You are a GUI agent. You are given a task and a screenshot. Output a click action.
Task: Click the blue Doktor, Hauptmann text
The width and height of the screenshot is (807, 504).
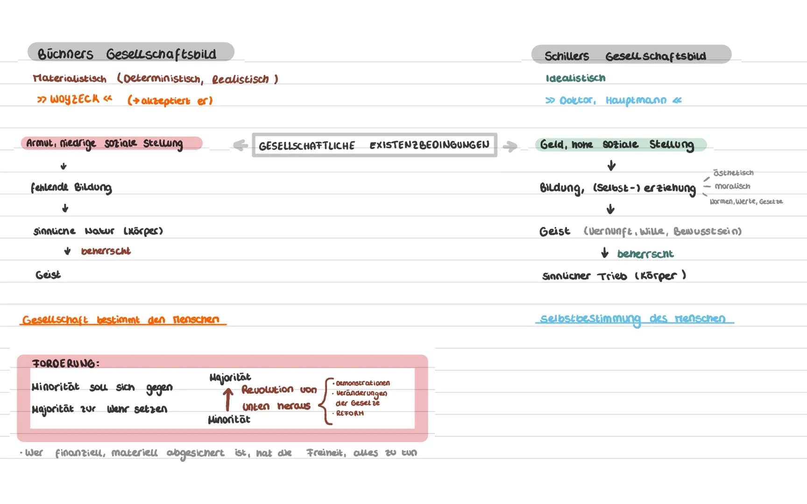(613, 100)
